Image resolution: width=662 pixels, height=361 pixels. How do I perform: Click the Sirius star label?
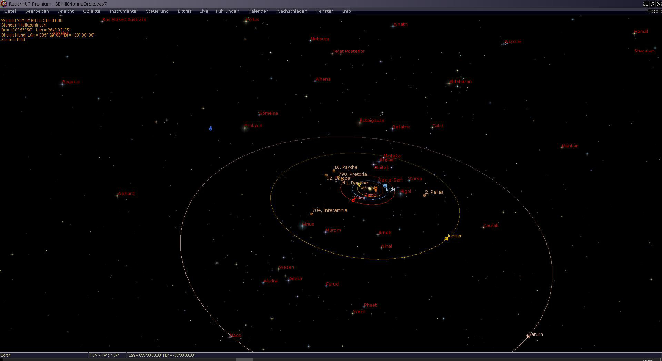coord(308,224)
